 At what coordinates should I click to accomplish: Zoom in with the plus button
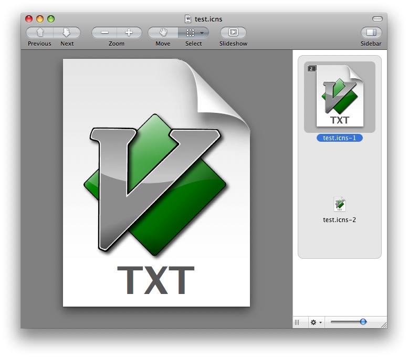pyautogui.click(x=129, y=33)
